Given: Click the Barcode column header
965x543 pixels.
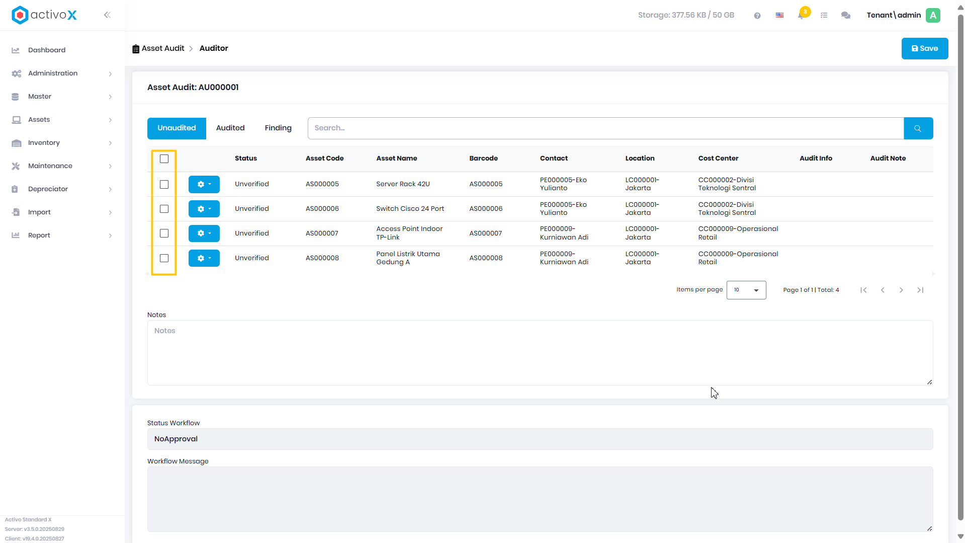Looking at the screenshot, I should [x=483, y=159].
